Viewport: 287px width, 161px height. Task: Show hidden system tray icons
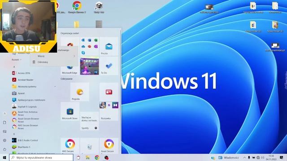[244, 157]
